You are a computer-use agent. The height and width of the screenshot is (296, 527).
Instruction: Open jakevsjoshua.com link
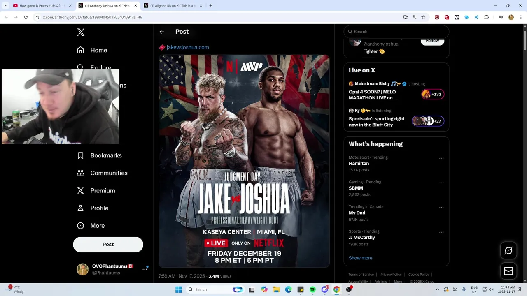click(x=188, y=47)
